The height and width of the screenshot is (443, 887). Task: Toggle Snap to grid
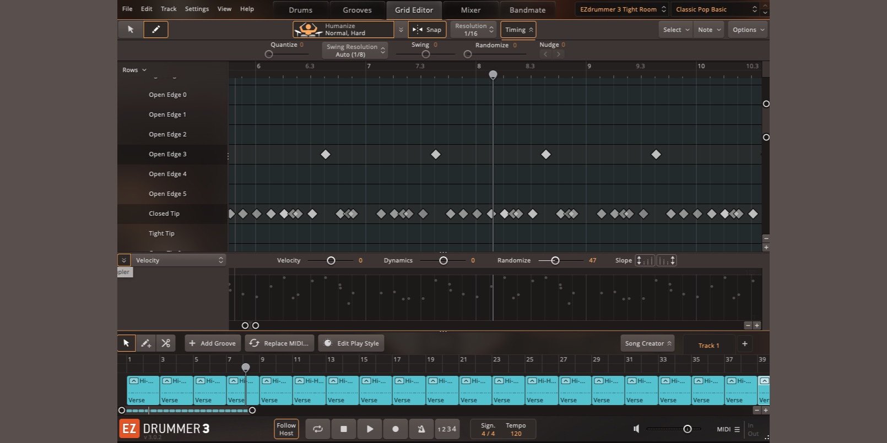(427, 30)
